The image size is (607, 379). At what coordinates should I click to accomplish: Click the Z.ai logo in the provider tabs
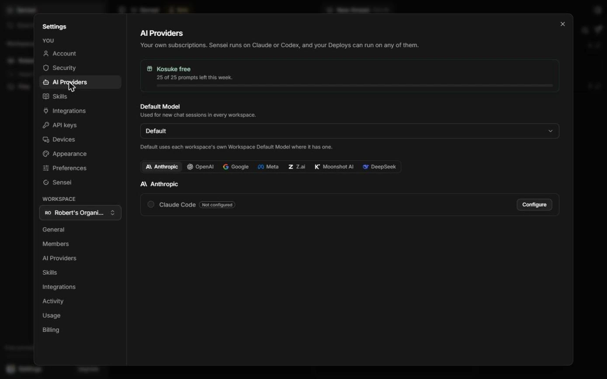(291, 167)
